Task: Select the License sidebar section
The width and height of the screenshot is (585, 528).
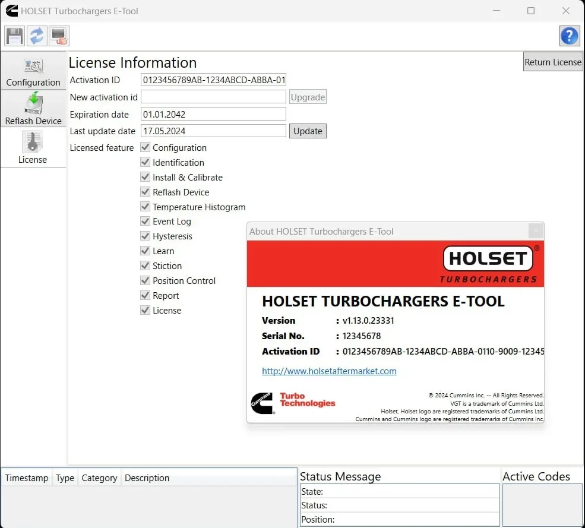Action: point(33,148)
